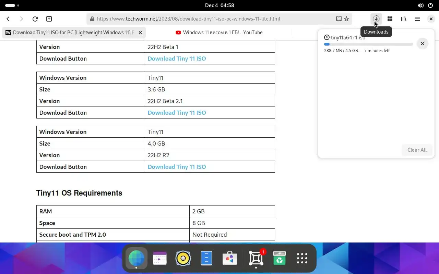Switch to the Windows 11 YouTube tab
The height and width of the screenshot is (274, 439).
pyautogui.click(x=219, y=33)
